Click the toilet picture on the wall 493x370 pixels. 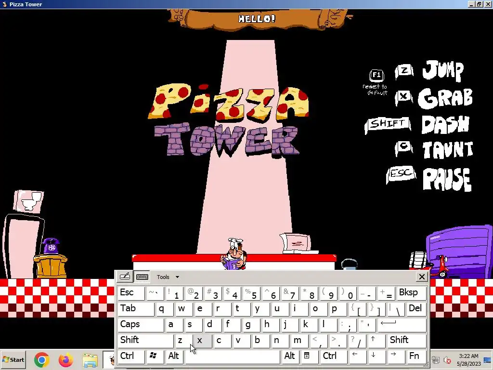coord(28,201)
